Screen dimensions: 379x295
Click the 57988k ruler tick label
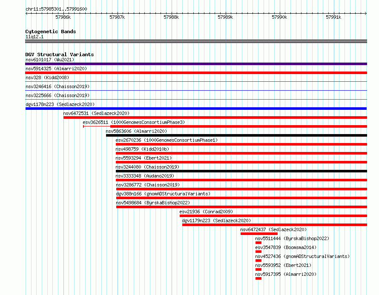coord(171,17)
